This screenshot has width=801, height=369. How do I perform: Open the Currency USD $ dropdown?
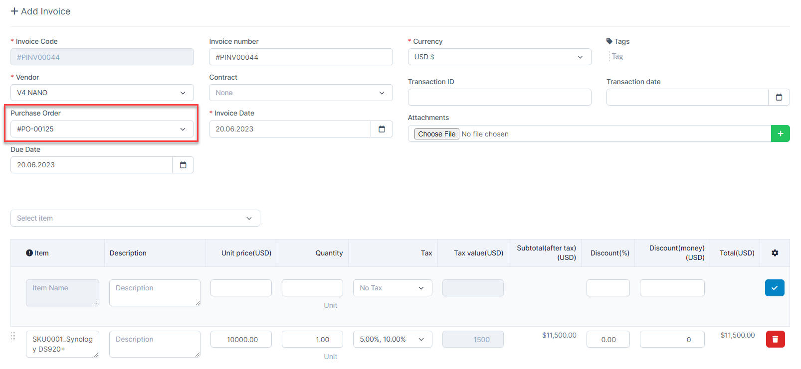point(499,57)
